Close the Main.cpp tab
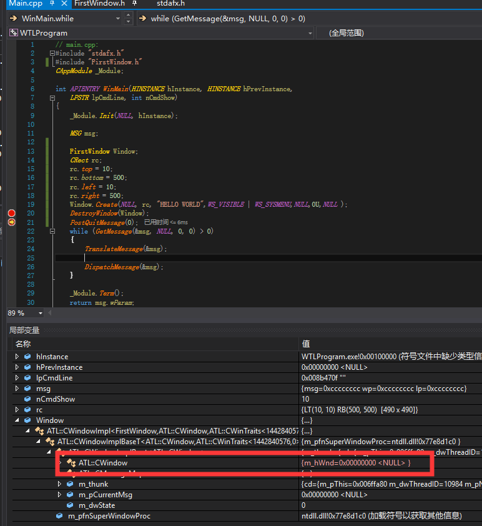 [63, 4]
